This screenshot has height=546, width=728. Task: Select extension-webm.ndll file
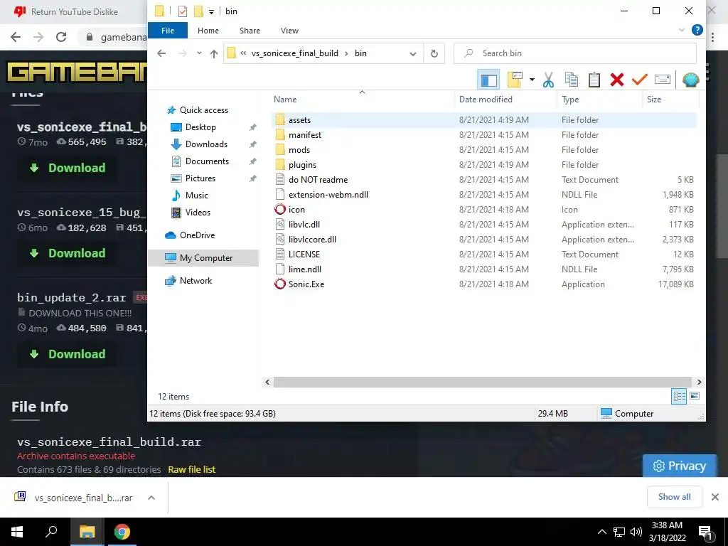tap(484, 195)
